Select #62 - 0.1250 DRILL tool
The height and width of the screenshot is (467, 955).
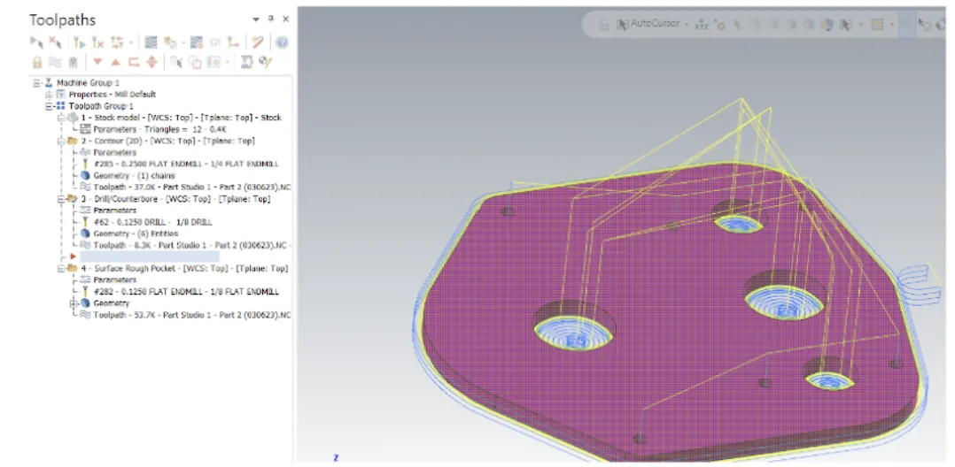tap(153, 222)
